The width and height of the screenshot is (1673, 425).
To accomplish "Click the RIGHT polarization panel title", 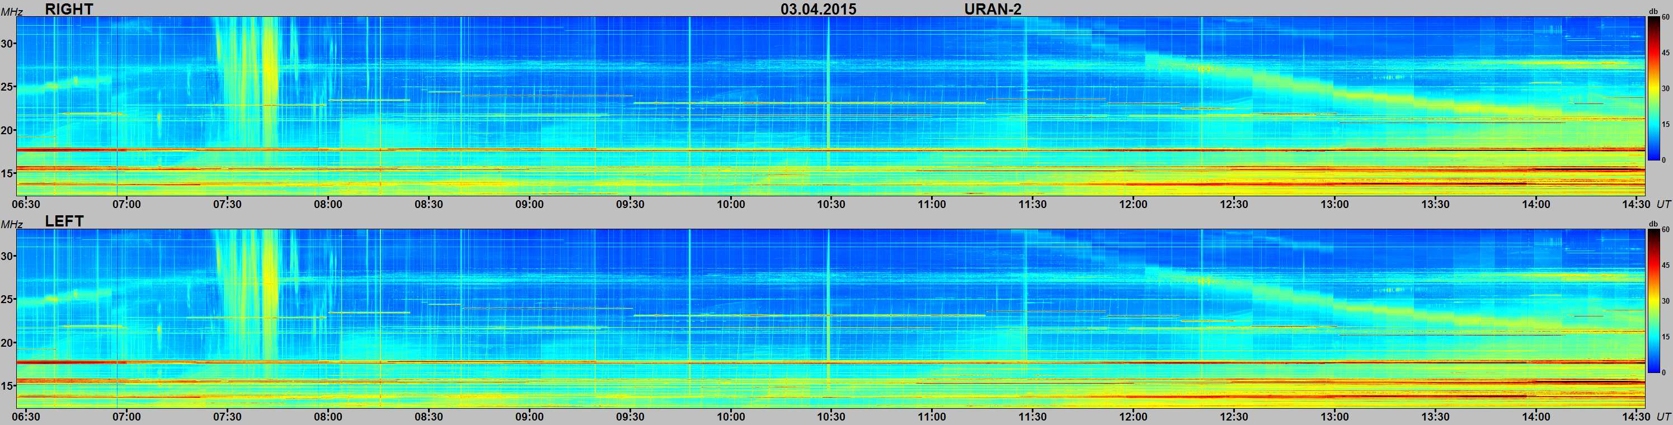I will click(69, 9).
